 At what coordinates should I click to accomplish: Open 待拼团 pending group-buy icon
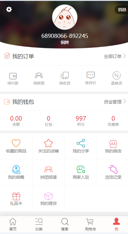tap(39, 76)
